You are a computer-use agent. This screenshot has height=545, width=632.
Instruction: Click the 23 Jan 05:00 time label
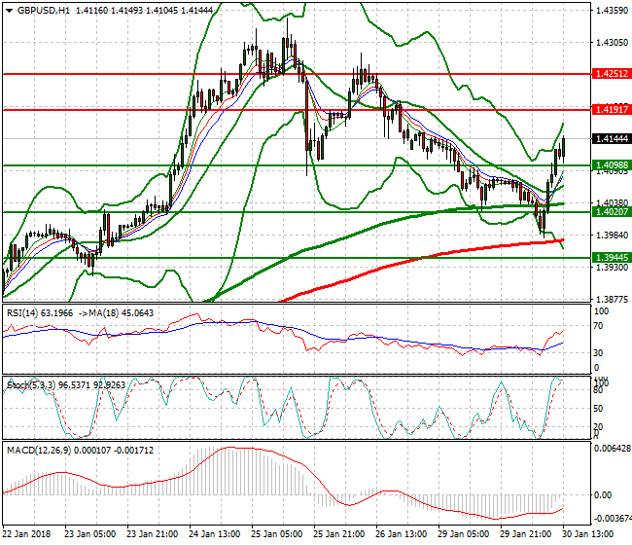tap(89, 534)
